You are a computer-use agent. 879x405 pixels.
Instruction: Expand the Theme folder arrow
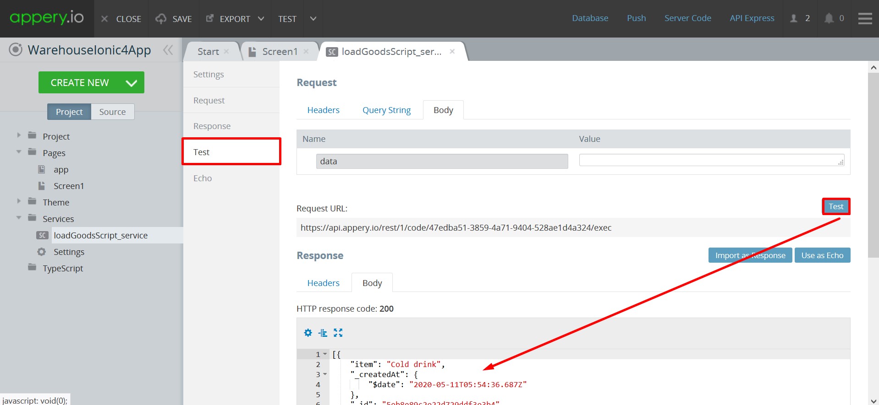pyautogui.click(x=19, y=201)
